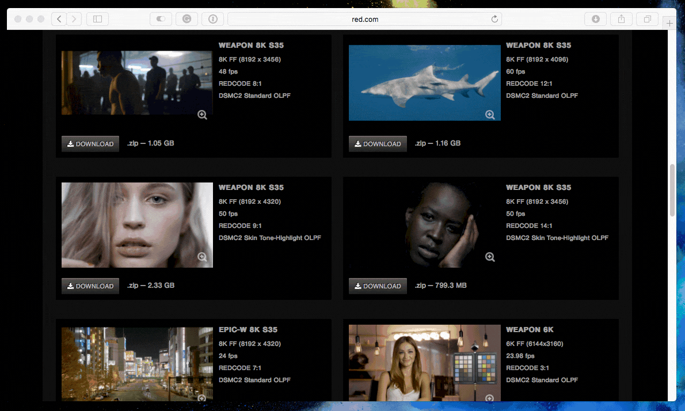The width and height of the screenshot is (685, 411).
Task: Show Safari downloads list
Action: 595,19
